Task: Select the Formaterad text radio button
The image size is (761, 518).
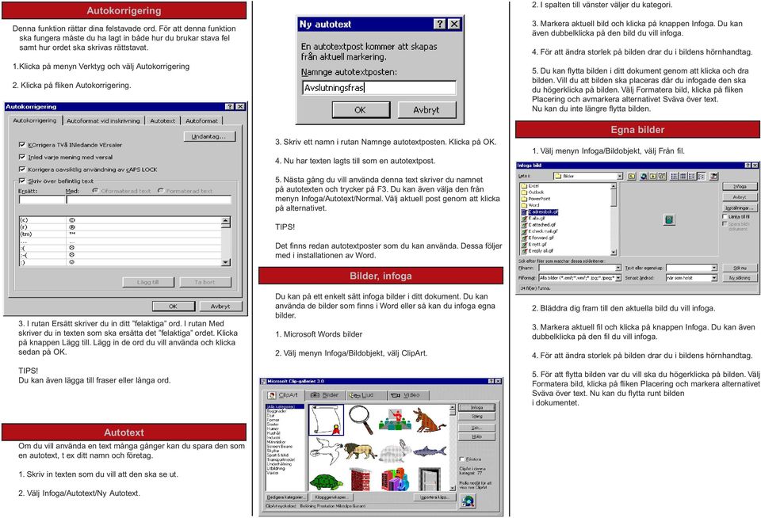Action: pos(161,191)
